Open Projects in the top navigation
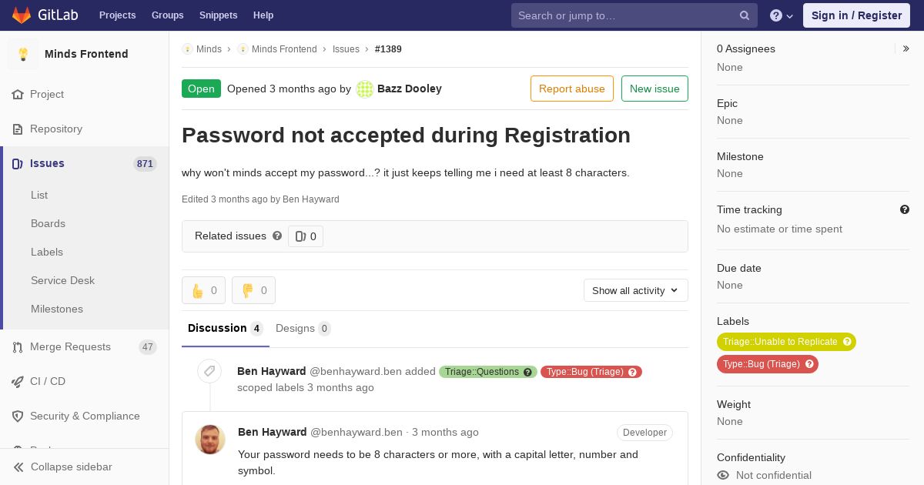Image resolution: width=924 pixels, height=485 pixels. click(x=118, y=15)
